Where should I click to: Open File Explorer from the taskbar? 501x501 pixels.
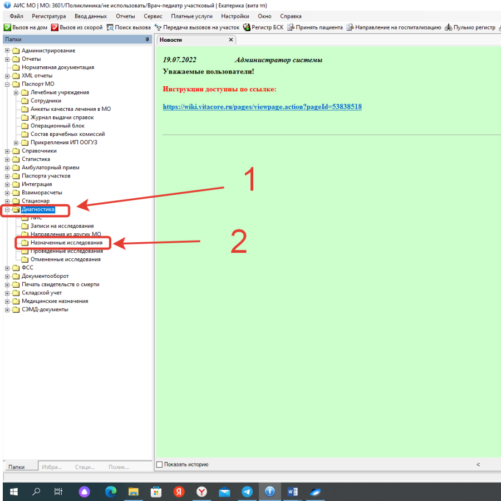(133, 492)
